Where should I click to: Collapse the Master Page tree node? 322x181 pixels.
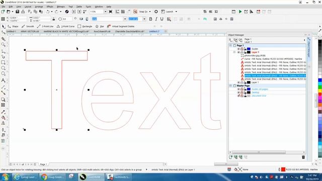pyautogui.click(x=230, y=85)
